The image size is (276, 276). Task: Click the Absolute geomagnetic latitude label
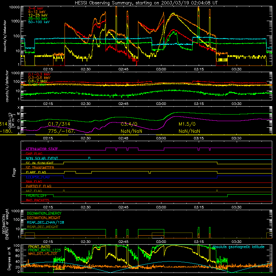pos(238,247)
